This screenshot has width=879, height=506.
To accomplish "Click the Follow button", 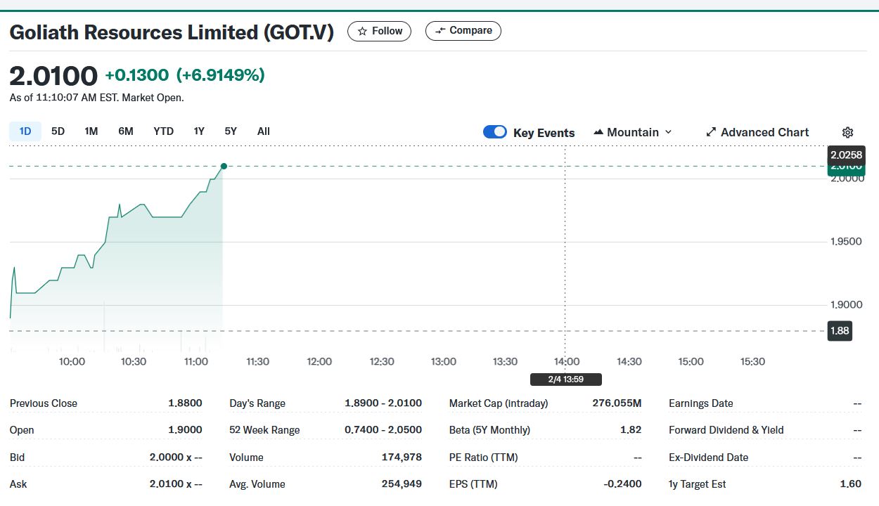I will click(x=380, y=31).
